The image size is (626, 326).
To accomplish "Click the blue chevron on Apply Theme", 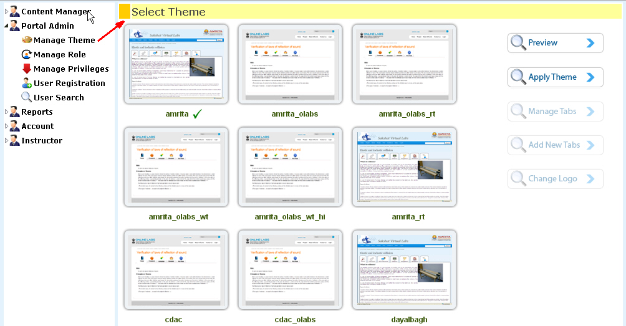I will pos(590,77).
